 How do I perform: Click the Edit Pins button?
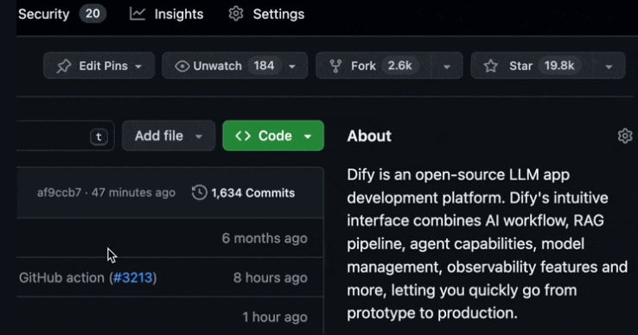click(99, 66)
